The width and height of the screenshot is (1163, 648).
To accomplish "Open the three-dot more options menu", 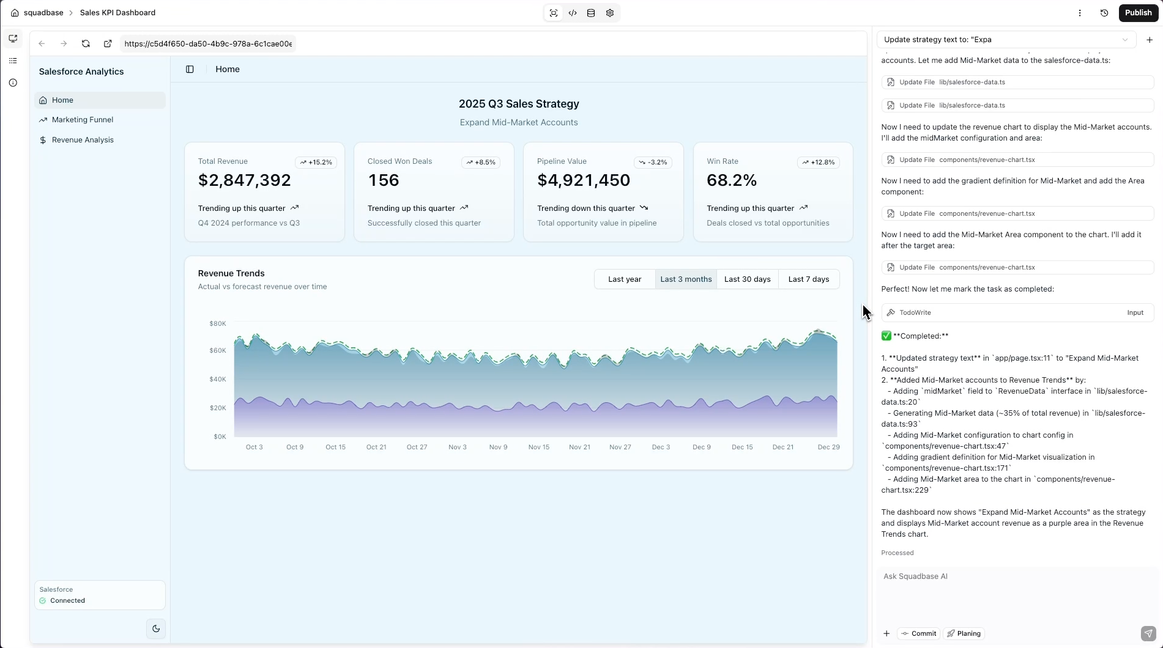I will pos(1080,13).
